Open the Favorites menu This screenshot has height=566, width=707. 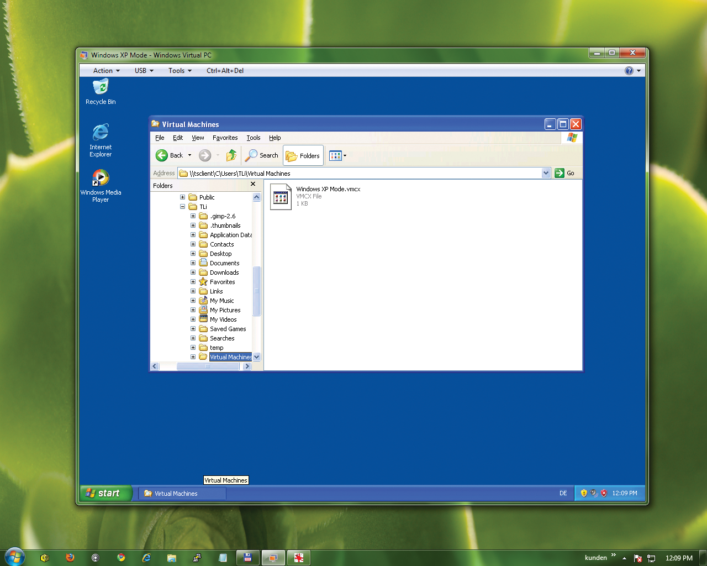(225, 138)
